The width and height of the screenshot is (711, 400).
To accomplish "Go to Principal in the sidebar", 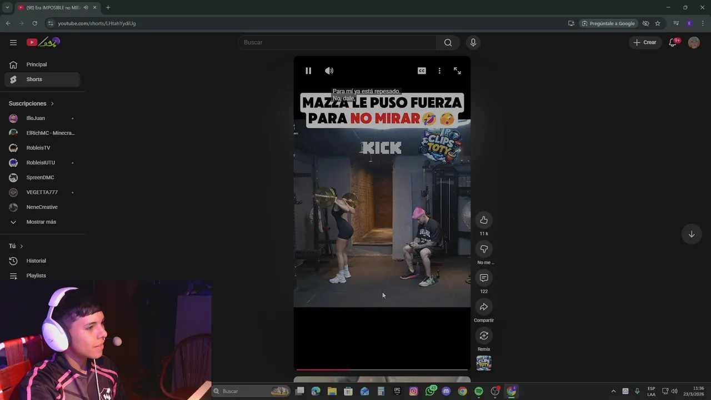I will pos(42,64).
